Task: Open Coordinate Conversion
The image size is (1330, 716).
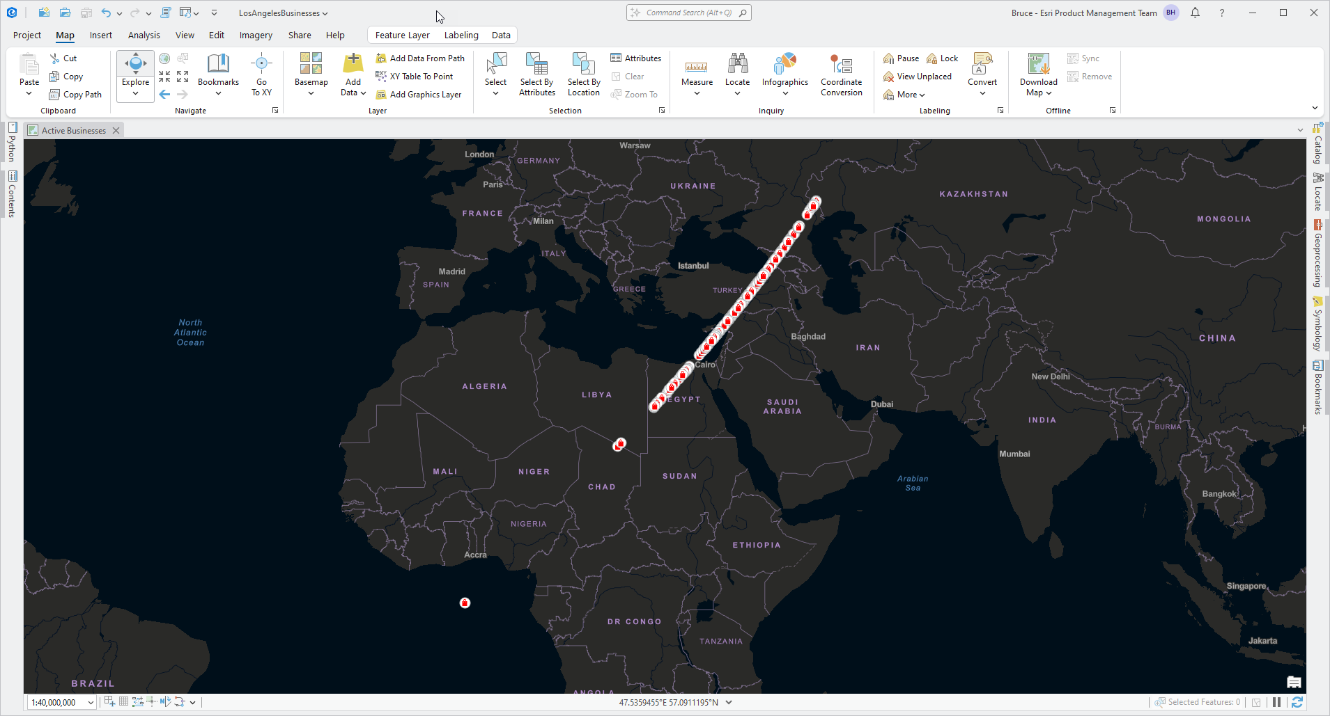Action: tap(841, 74)
